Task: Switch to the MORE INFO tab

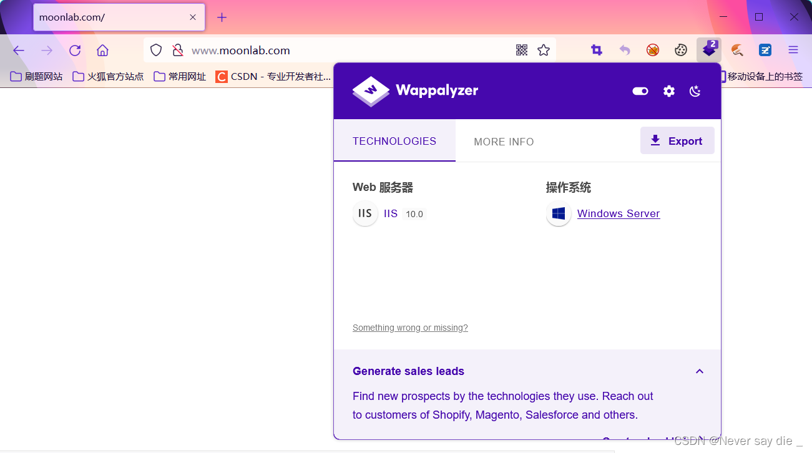Action: click(x=504, y=142)
